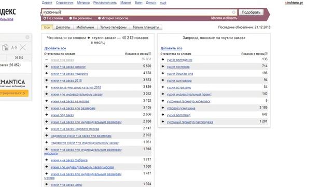Click 'Добавить все' in the left results block
The image size is (332, 187).
pyautogui.click(x=55, y=48)
